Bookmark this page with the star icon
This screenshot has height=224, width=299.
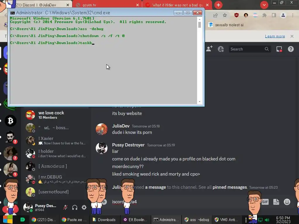(x=225, y=15)
